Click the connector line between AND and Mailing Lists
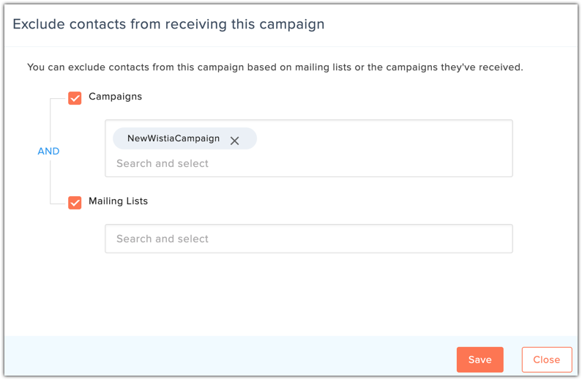Viewport: 582px width, 380px height. (x=50, y=182)
